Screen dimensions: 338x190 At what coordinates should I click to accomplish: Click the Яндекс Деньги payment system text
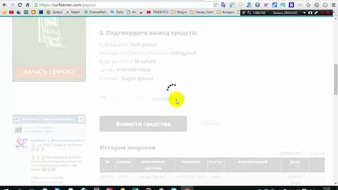(137, 79)
